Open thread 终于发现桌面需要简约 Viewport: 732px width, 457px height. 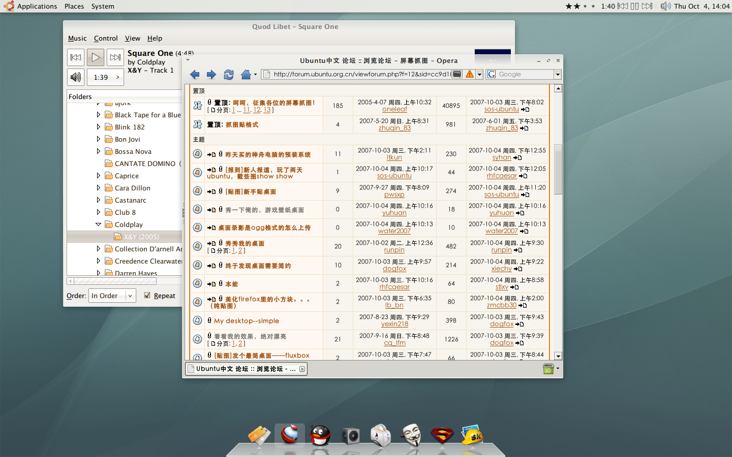click(x=258, y=266)
